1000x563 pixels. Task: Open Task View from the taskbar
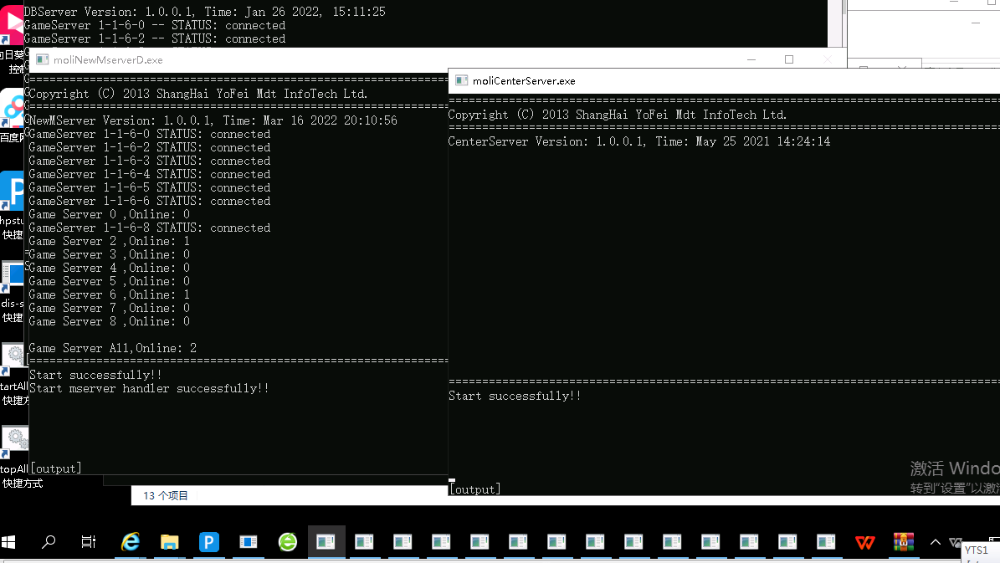tap(89, 543)
